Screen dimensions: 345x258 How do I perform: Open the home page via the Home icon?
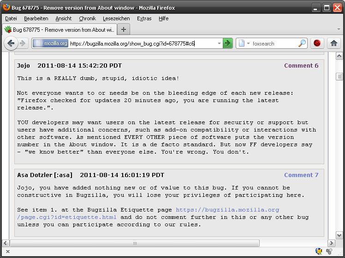click(x=334, y=43)
